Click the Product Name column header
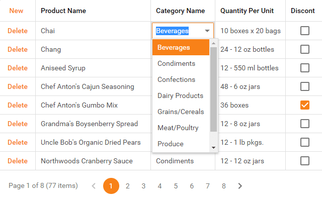 pyautogui.click(x=63, y=11)
